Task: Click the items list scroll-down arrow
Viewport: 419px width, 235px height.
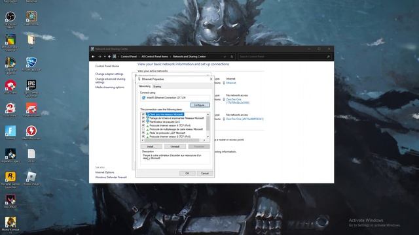Action: pos(208,136)
